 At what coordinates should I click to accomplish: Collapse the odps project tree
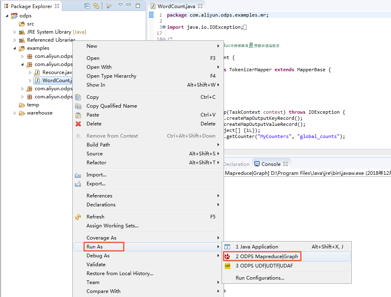point(7,16)
